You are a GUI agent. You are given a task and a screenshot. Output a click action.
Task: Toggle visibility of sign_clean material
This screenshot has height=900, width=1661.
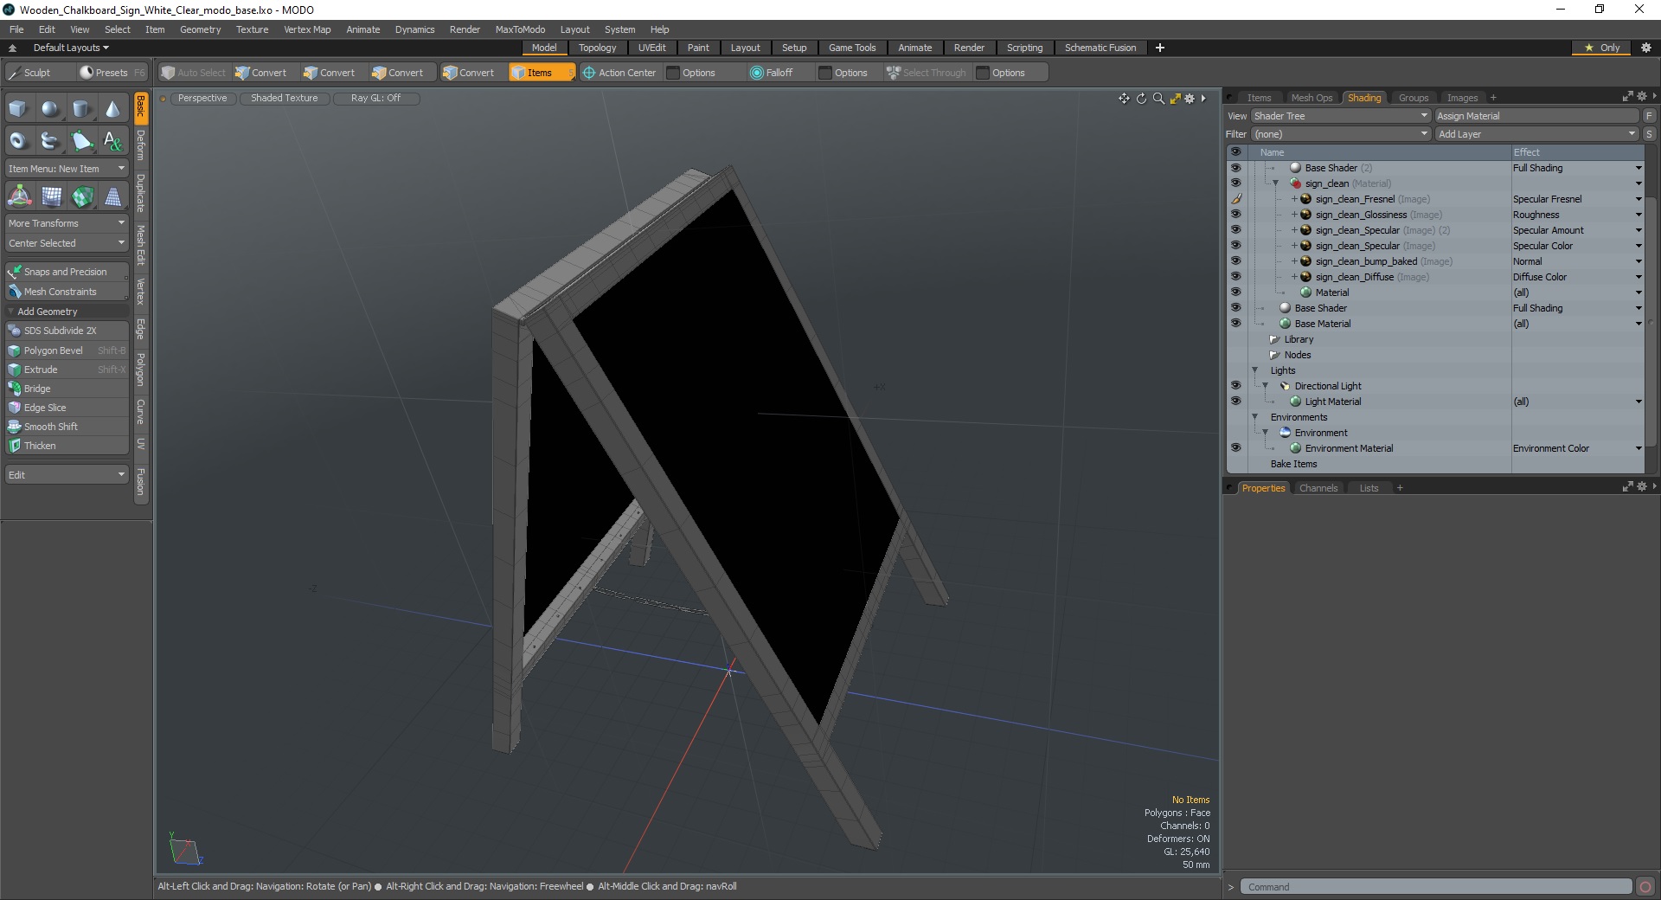coord(1235,183)
